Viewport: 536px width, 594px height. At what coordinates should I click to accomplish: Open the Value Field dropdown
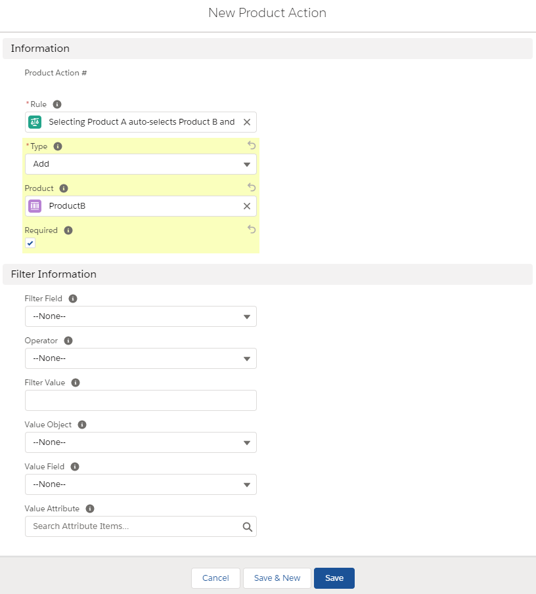tap(141, 484)
